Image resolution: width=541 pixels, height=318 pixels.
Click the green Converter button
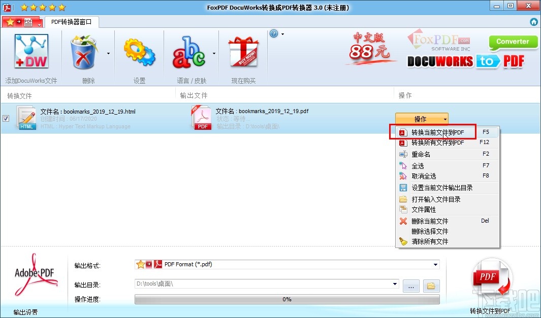pos(513,43)
